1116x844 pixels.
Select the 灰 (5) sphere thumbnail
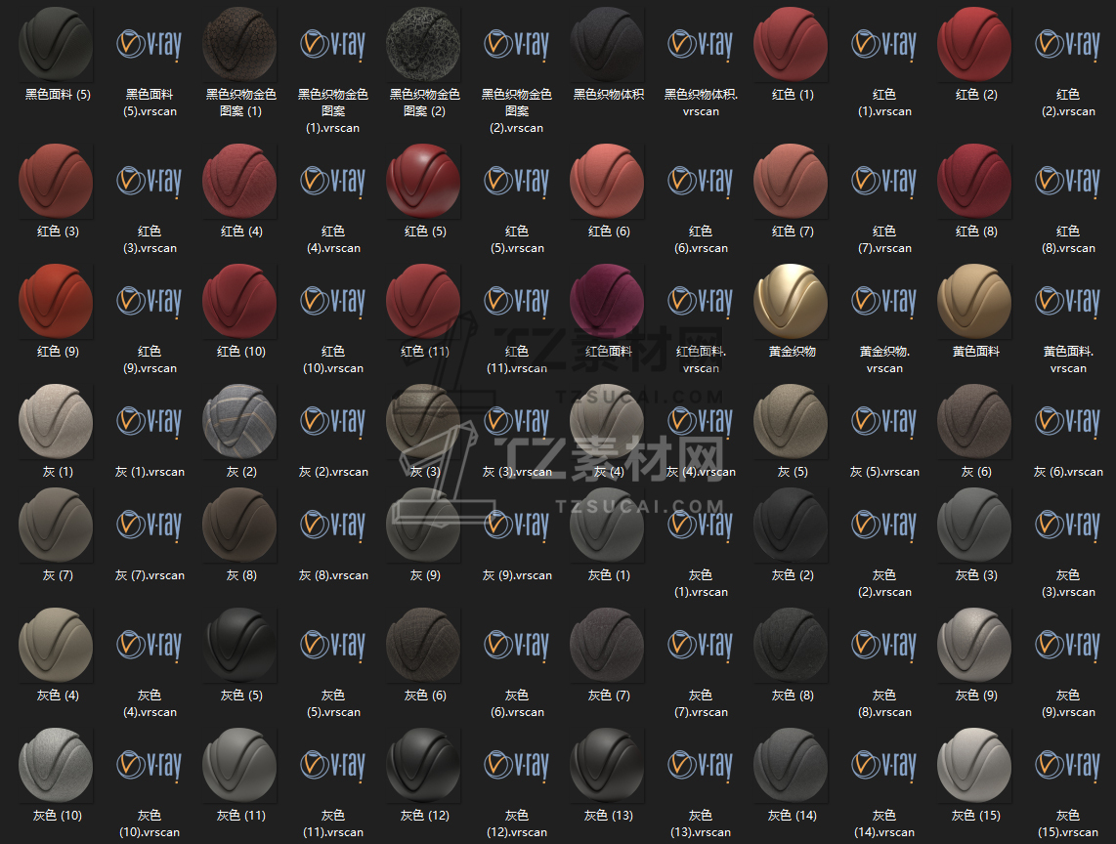pos(791,421)
